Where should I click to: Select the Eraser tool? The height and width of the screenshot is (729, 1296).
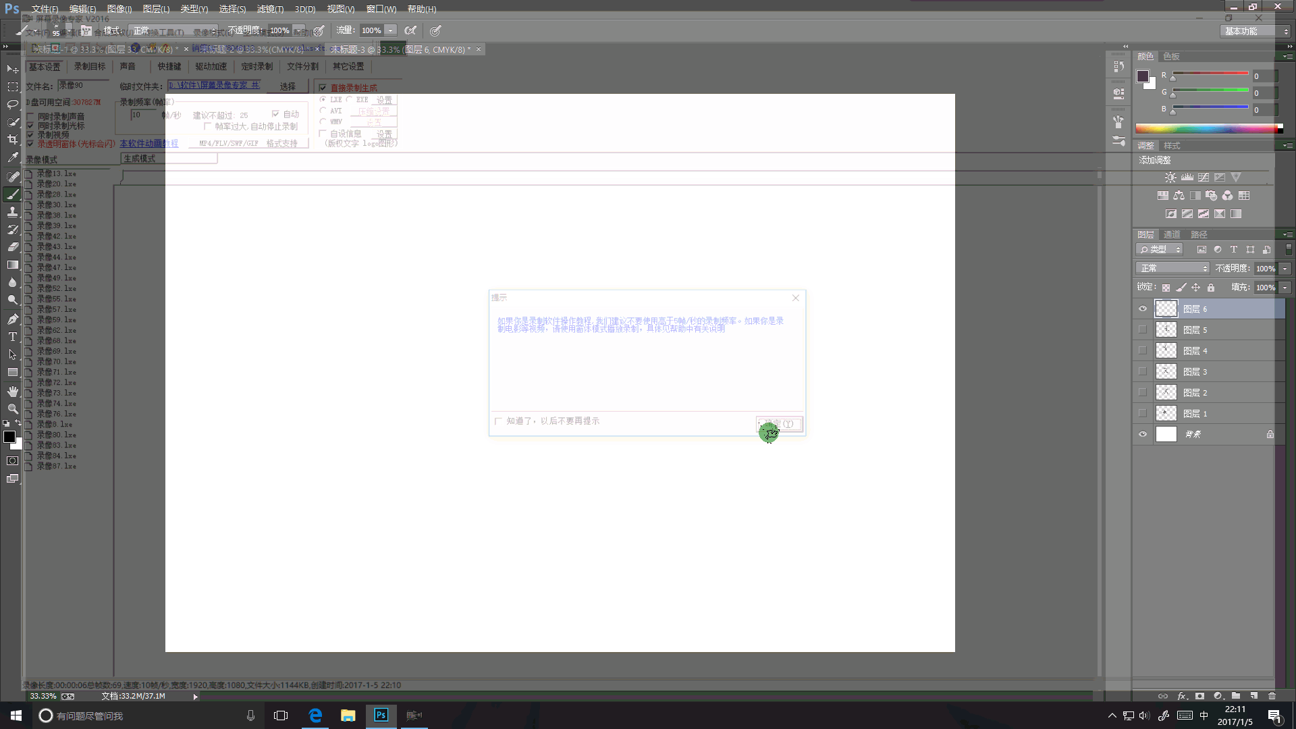click(x=12, y=247)
